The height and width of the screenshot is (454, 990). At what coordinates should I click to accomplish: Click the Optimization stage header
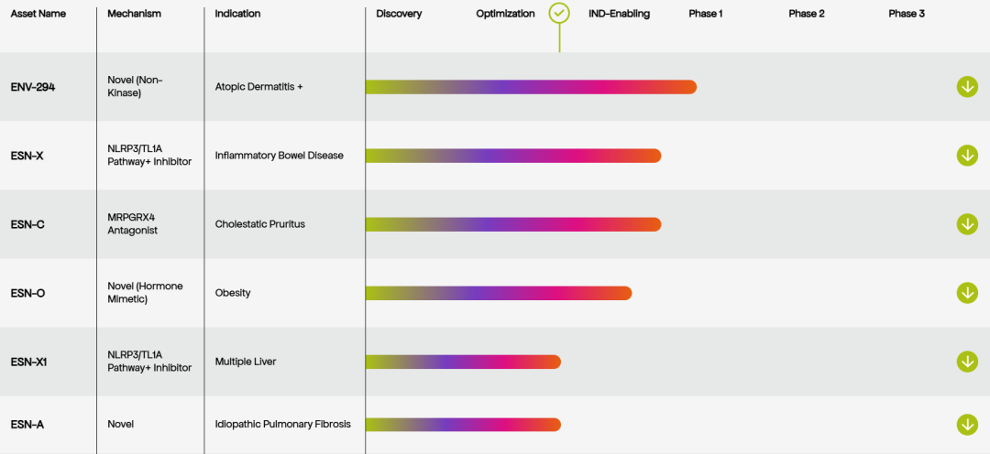coord(506,14)
